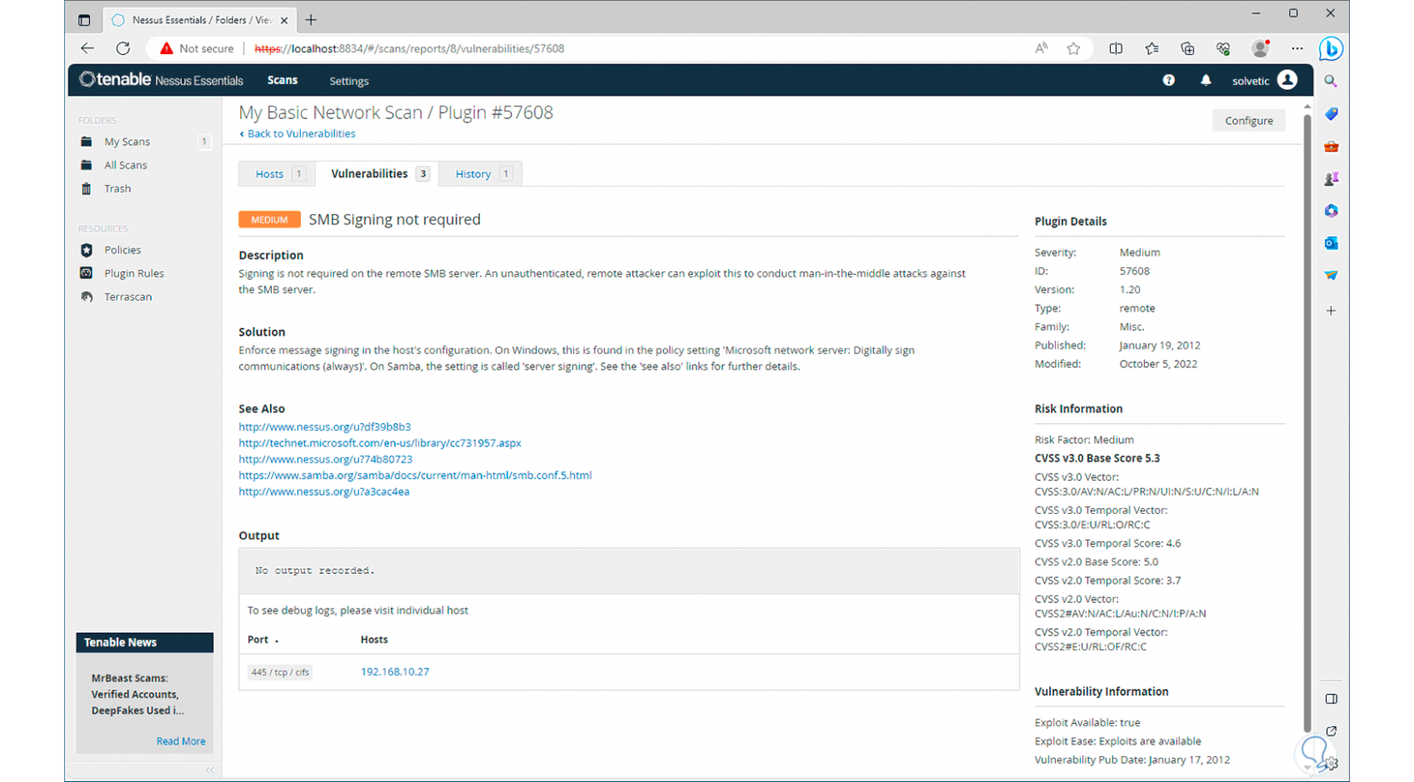Open Drop in the Edge sidebar
Screen dimensions: 1414x782
(x=1331, y=276)
